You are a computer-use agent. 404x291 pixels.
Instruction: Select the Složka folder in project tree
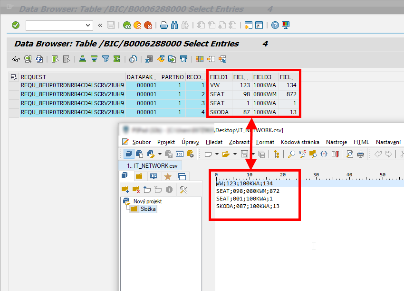point(148,209)
